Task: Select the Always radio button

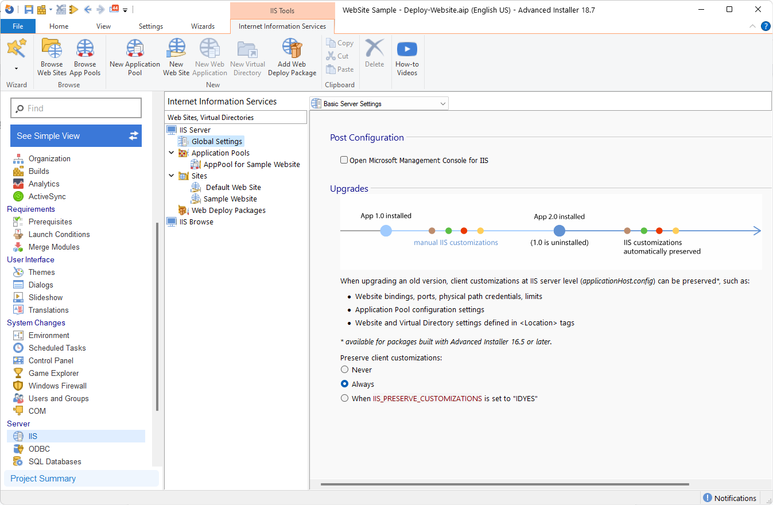Action: 344,384
